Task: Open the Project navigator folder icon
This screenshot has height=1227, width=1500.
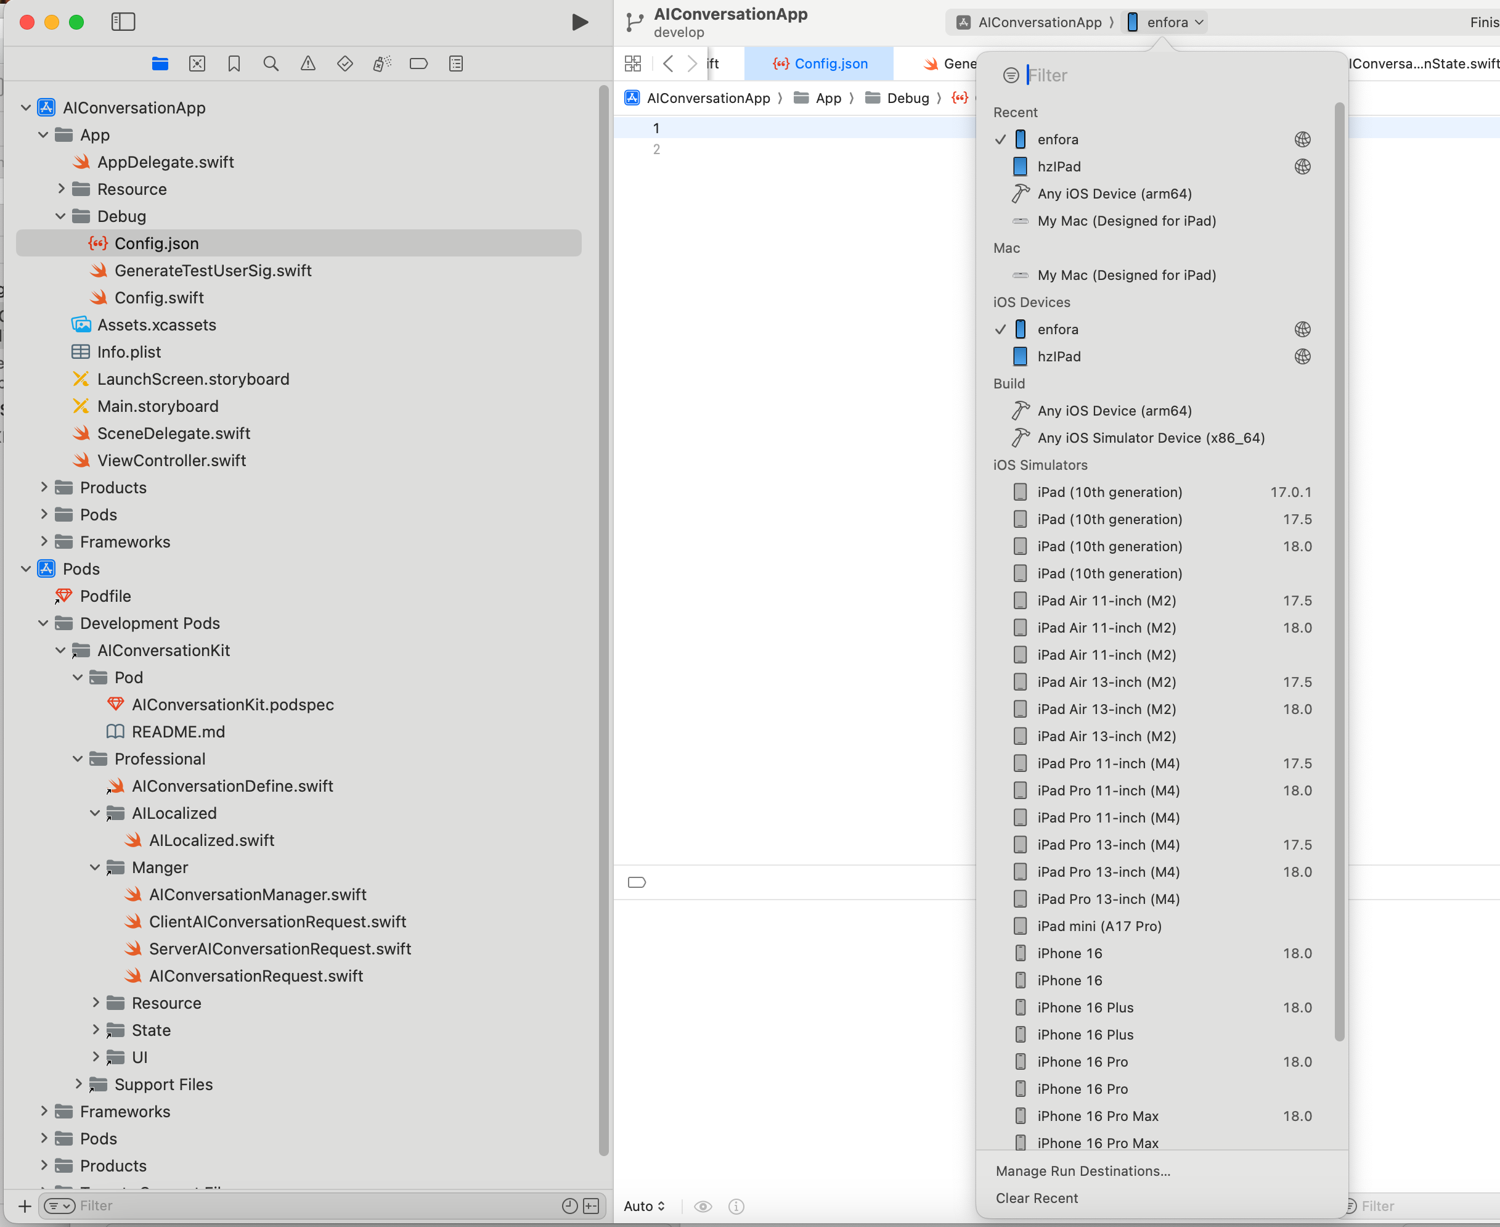Action: pyautogui.click(x=160, y=64)
